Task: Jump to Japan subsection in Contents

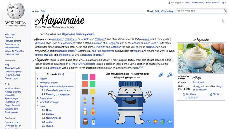Action: point(49,122)
